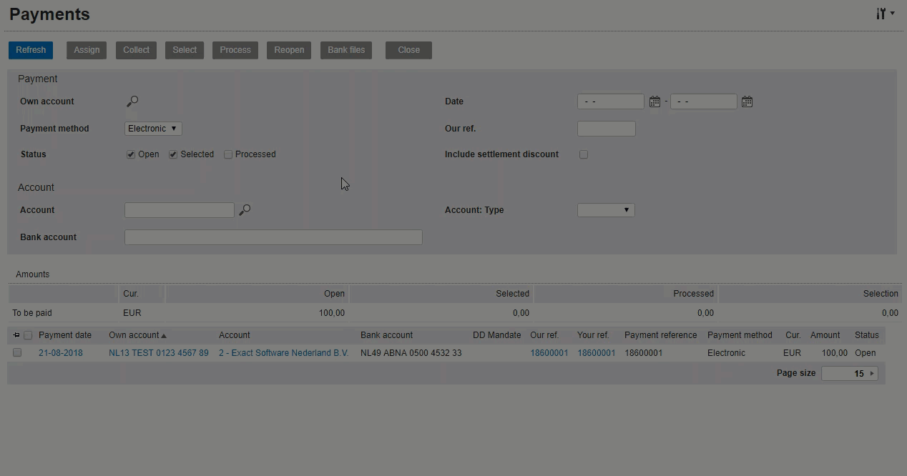
Task: Click the pin column icon in table header
Action: [x=16, y=335]
